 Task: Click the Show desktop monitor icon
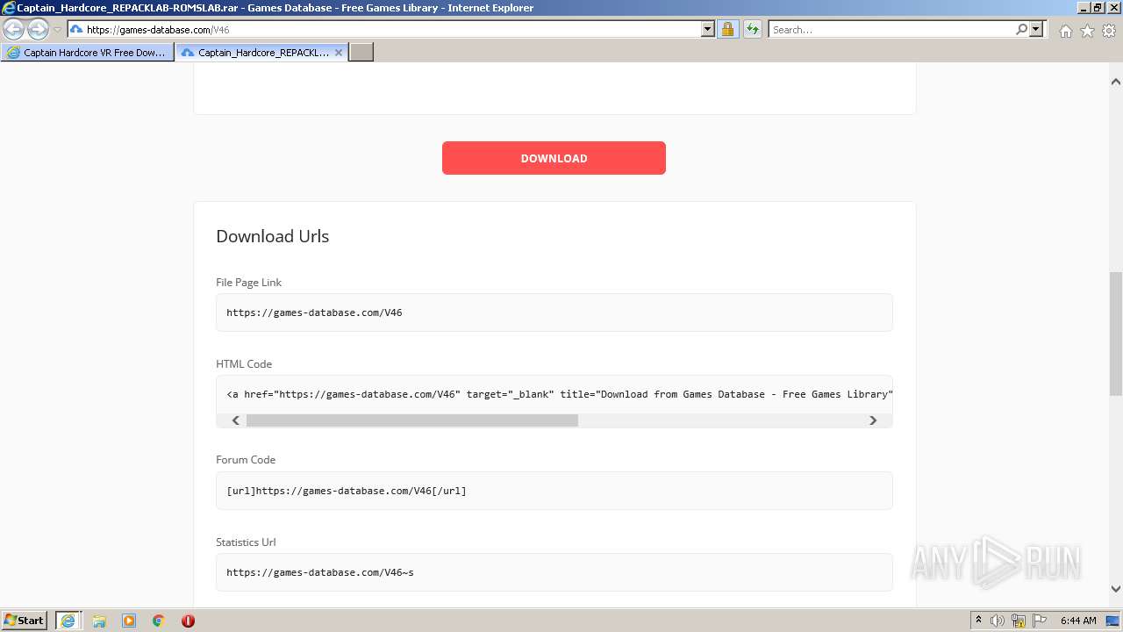coord(1112,621)
